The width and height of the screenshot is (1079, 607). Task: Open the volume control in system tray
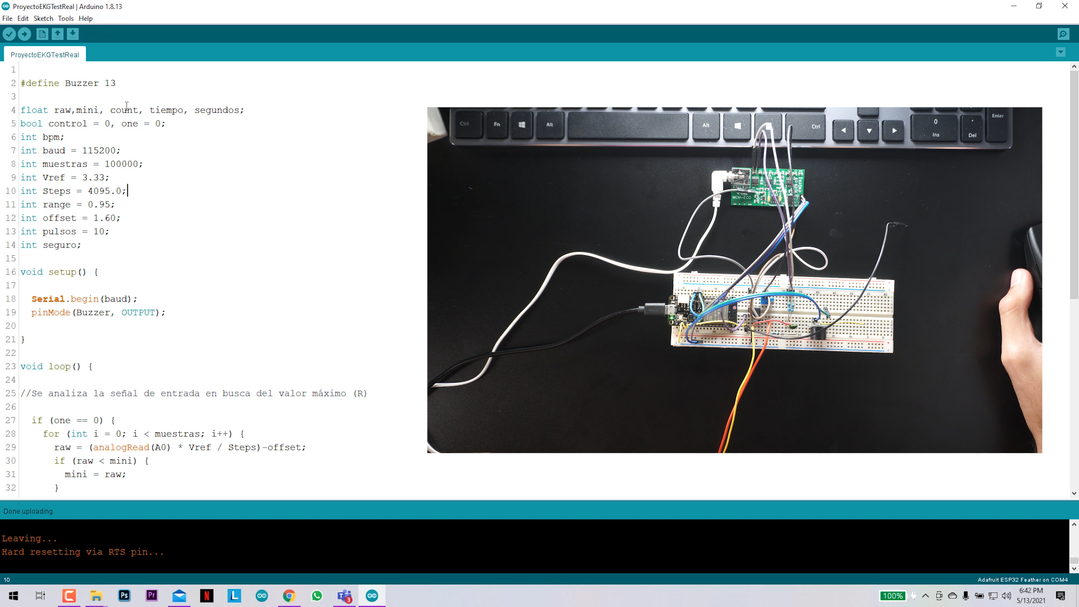(x=1007, y=596)
